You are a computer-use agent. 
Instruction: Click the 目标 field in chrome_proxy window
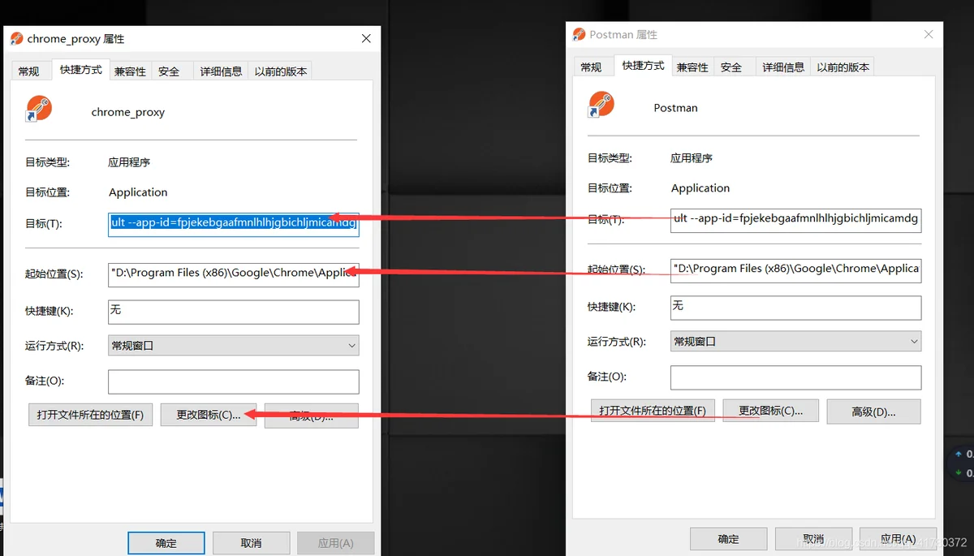pos(234,223)
